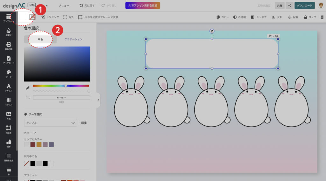Switch to the グラデーション tab
326x181 pixels.
click(x=73, y=39)
